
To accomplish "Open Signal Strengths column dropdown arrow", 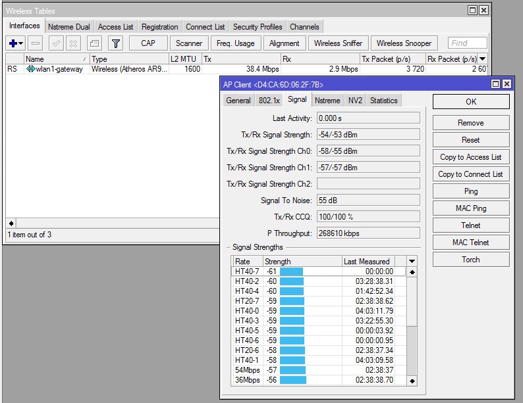I will (x=412, y=262).
